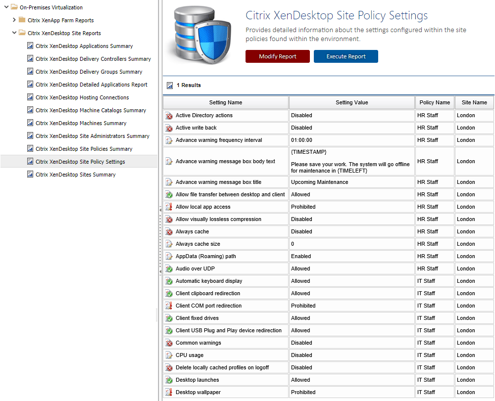Click report icon beside Sites Summary

coord(30,175)
